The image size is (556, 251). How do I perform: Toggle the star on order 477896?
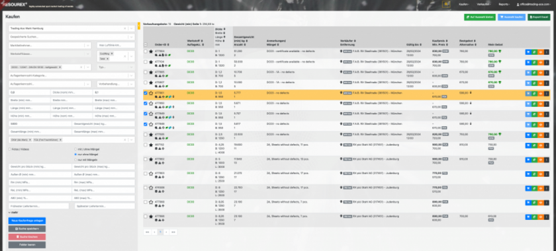151,216
